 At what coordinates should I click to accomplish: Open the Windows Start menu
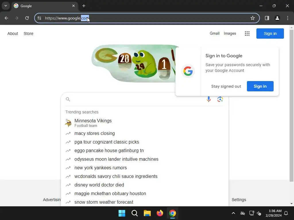(122, 213)
